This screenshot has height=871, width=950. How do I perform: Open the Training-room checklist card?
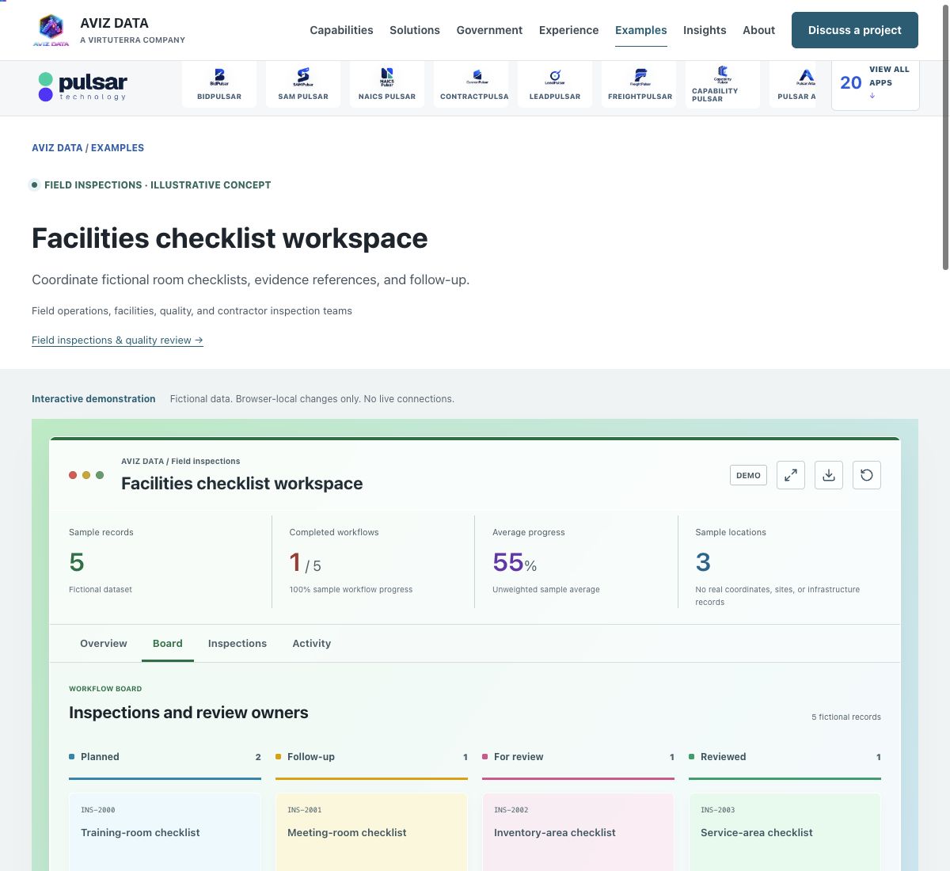coord(165,832)
